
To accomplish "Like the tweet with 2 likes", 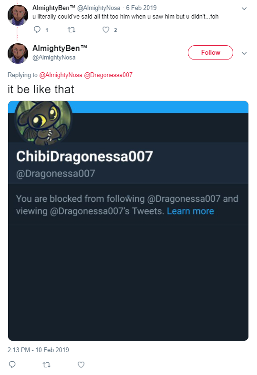I will pos(106,30).
